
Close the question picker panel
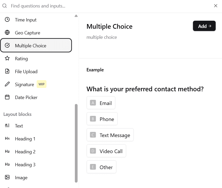pos(216,5)
